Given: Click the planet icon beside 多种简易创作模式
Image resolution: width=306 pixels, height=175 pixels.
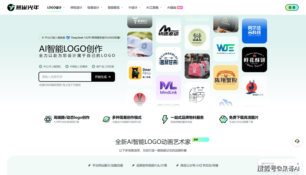Looking at the screenshot, I should click(x=106, y=119).
